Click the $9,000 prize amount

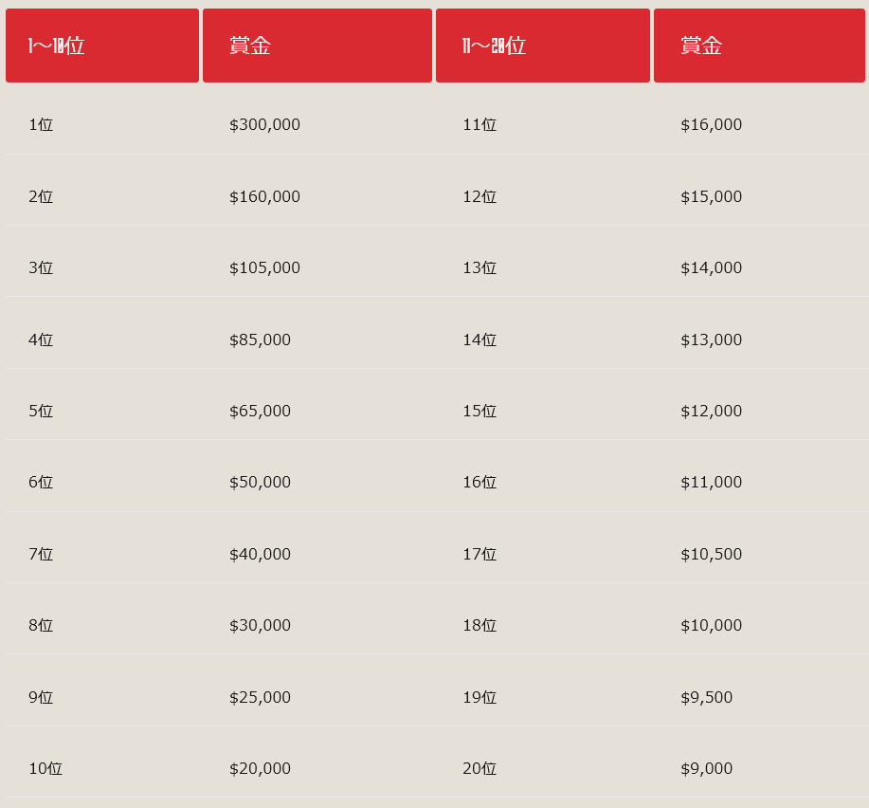pos(706,769)
